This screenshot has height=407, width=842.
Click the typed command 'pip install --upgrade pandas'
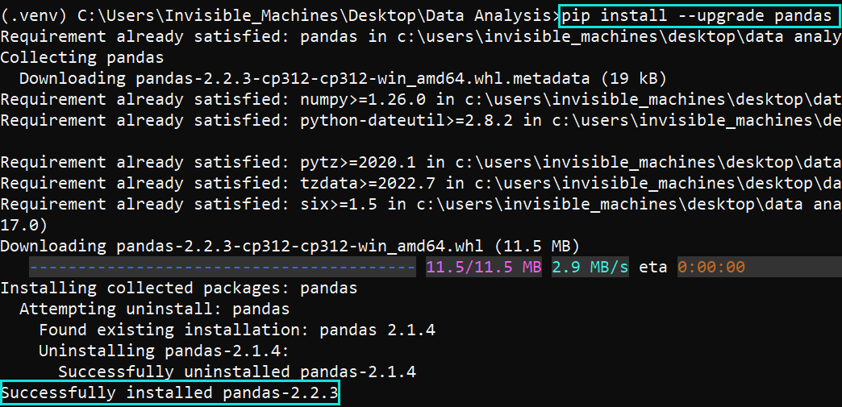[x=696, y=15]
